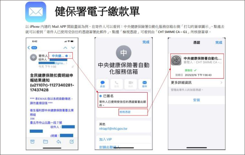Tap the sender name 中央健… in the mail header
Screen dimensions: 245x155
(x=58, y=56)
